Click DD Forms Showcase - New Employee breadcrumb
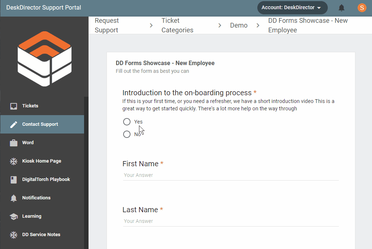The image size is (372, 249). (308, 25)
